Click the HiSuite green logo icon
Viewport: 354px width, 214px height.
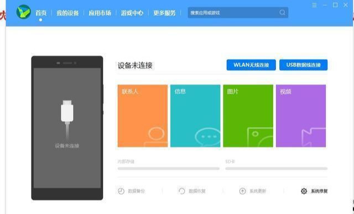point(24,12)
